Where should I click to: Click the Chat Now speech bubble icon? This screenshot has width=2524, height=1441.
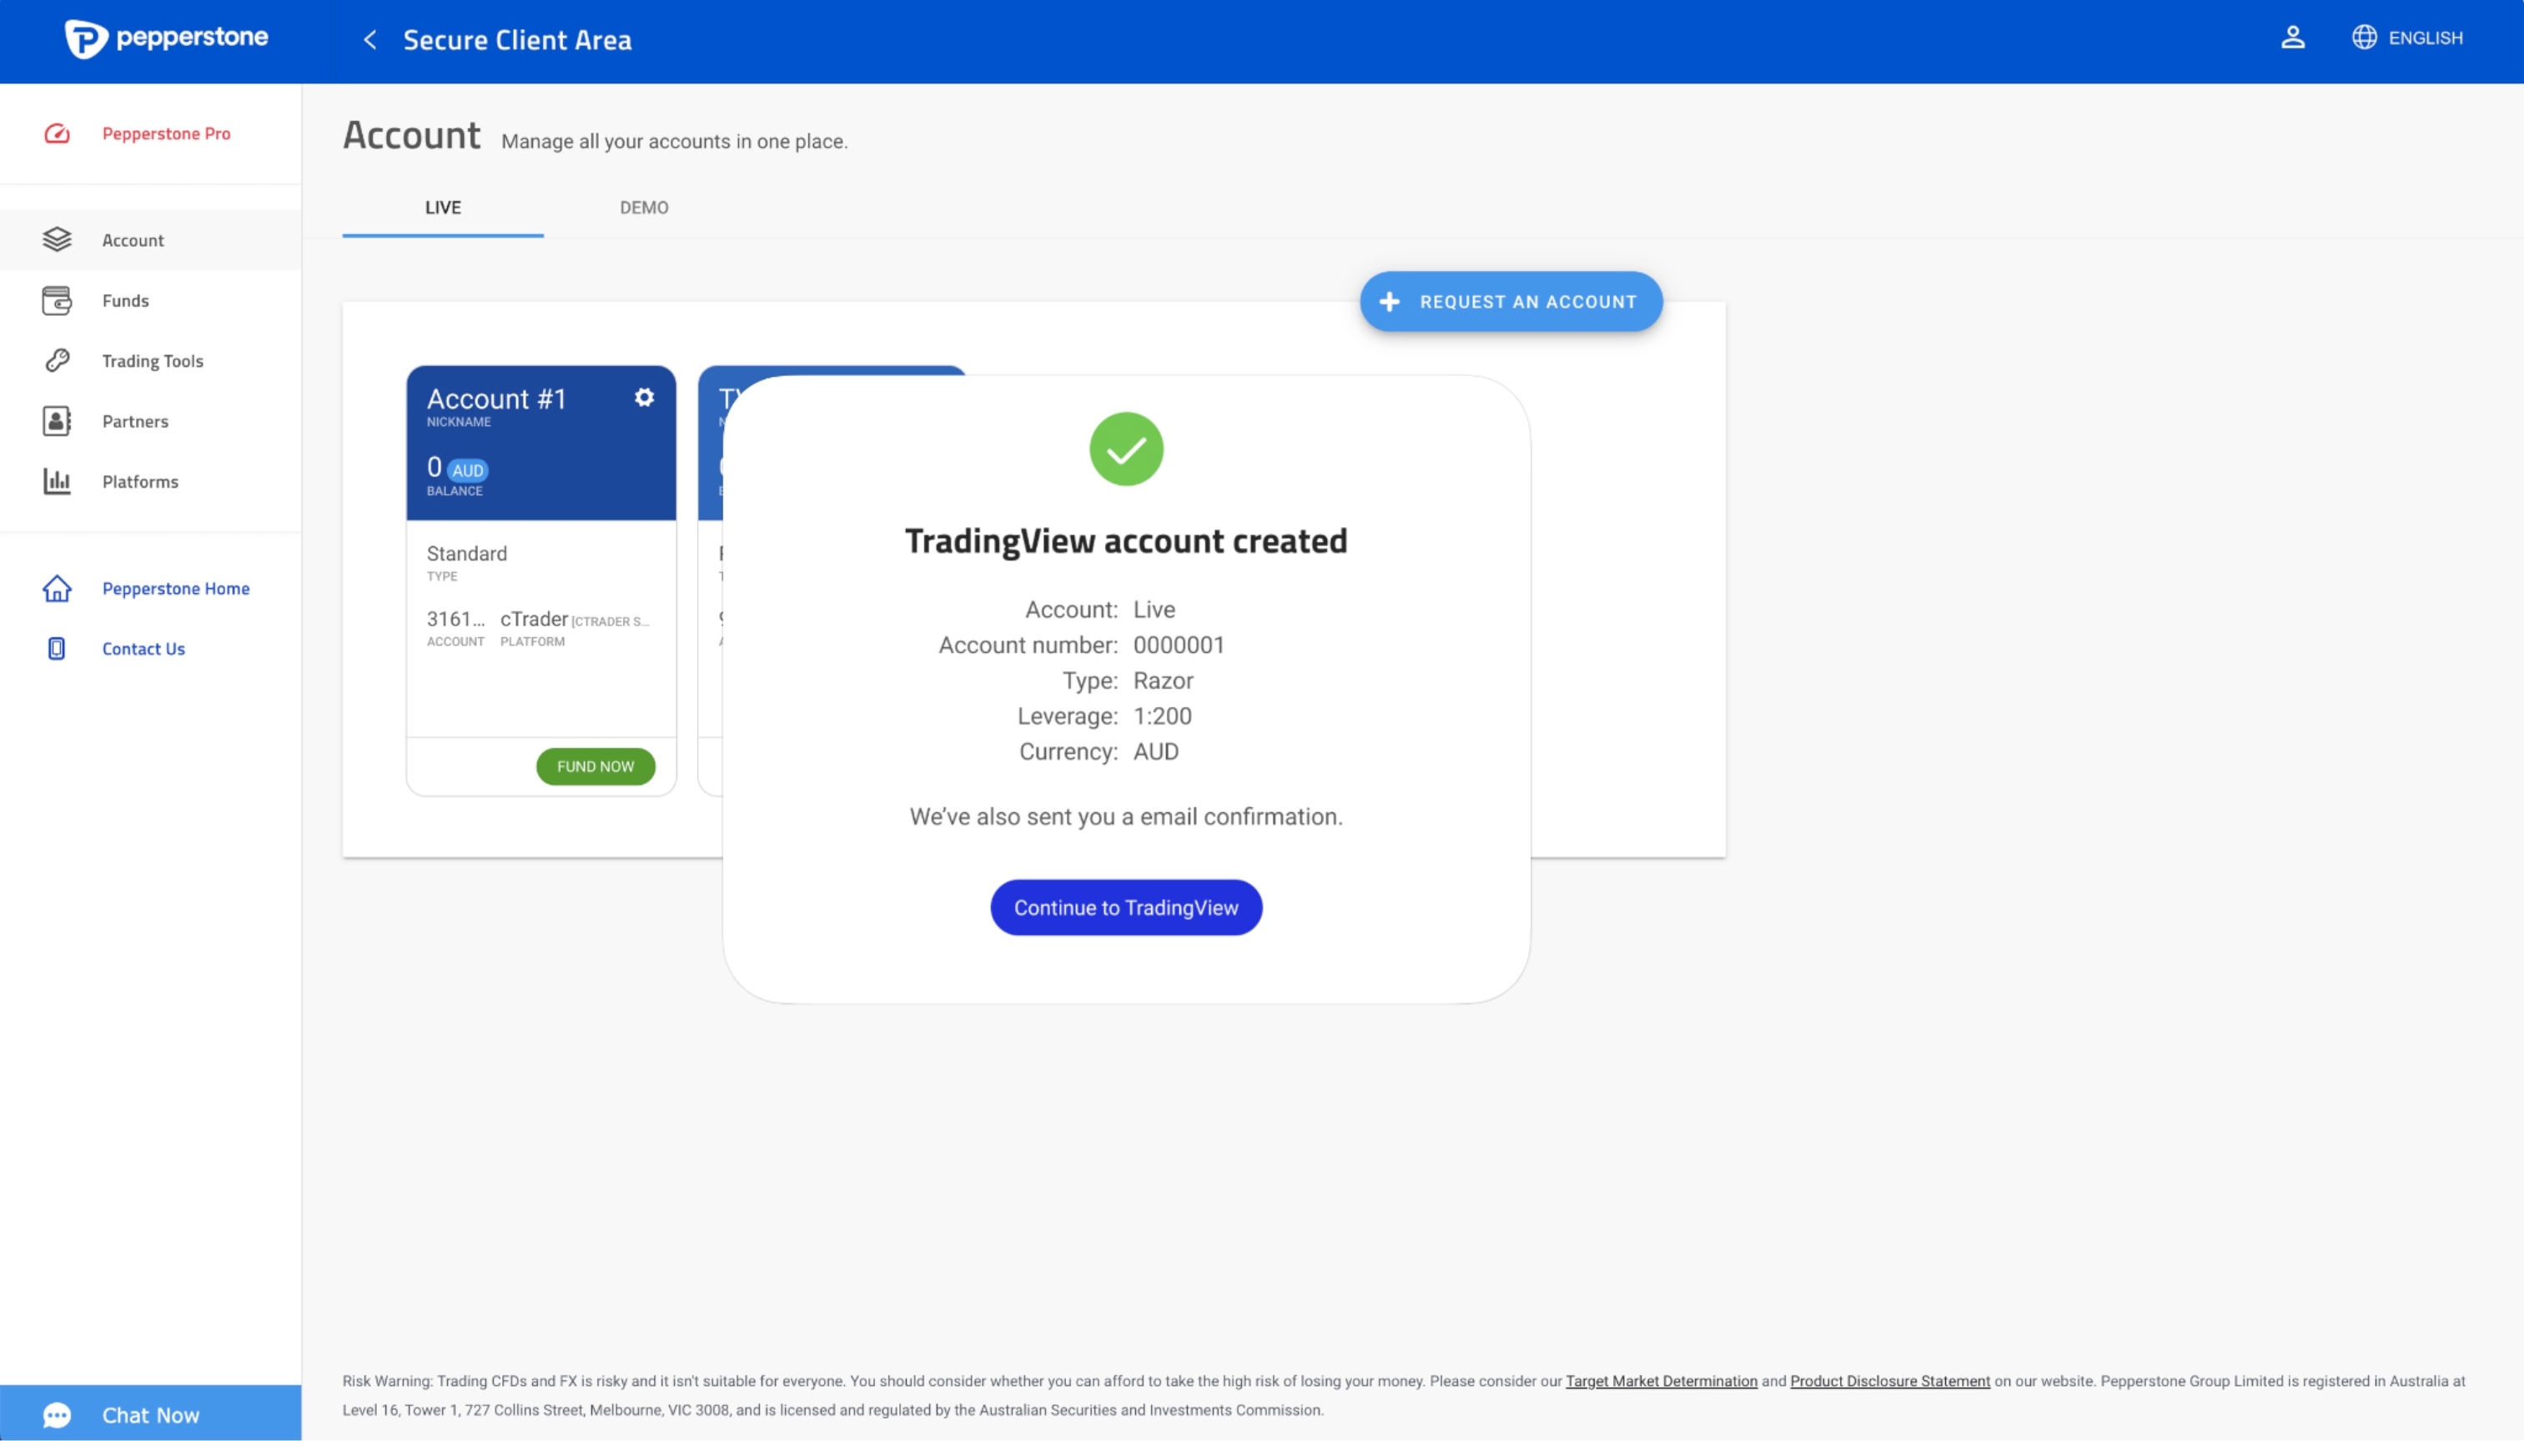tap(58, 1415)
